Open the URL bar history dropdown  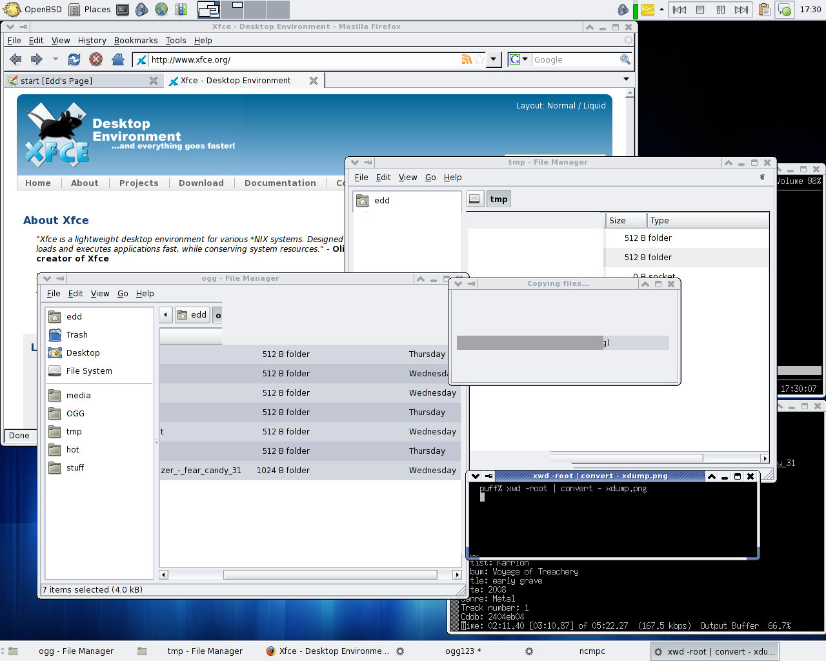coord(494,59)
